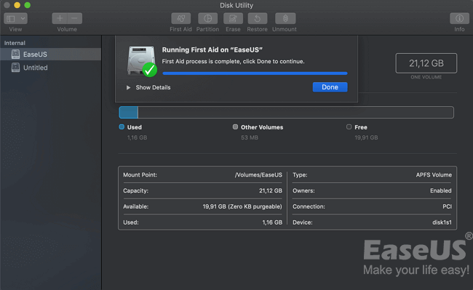The width and height of the screenshot is (473, 290).
Task: Click the PCI connection value
Action: [x=447, y=206]
